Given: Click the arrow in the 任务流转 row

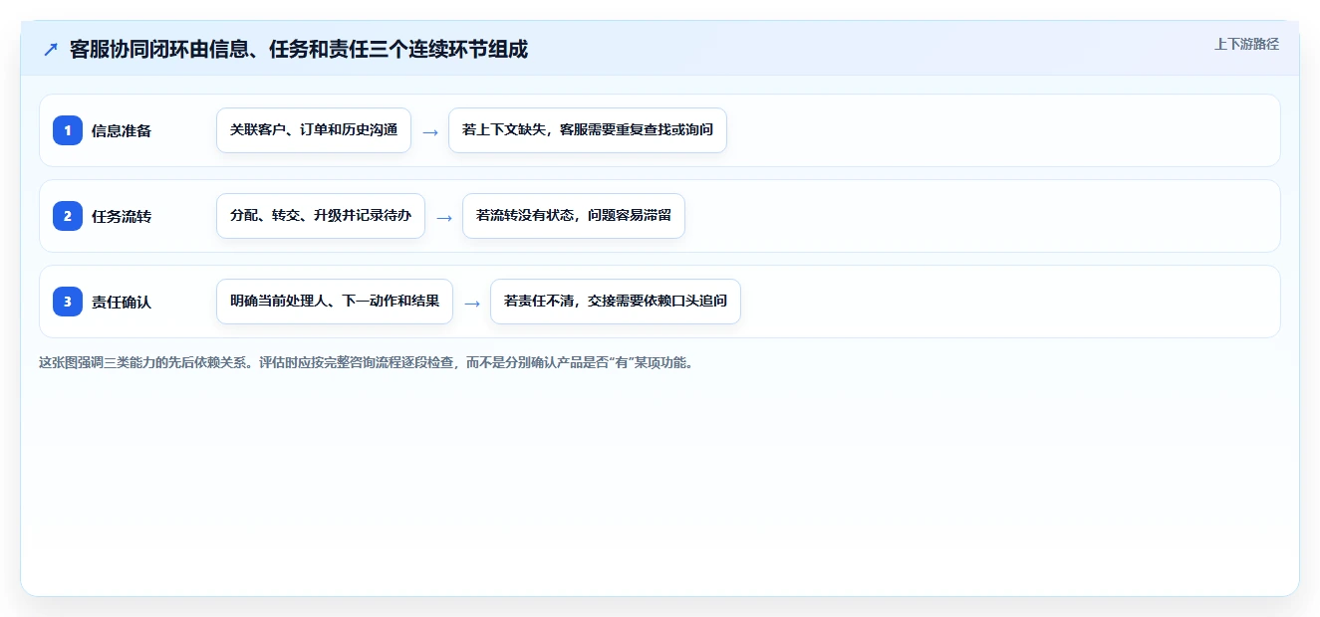Looking at the screenshot, I should (444, 217).
